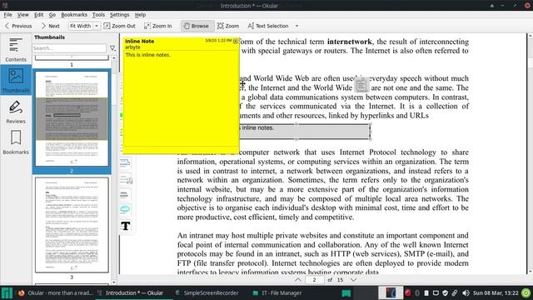Open the Help menu
Screen dimensions: 533x300
[140, 15]
